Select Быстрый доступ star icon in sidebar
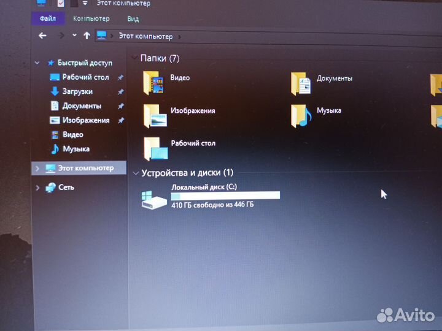Viewport: 442px width, 331px height. (x=51, y=63)
